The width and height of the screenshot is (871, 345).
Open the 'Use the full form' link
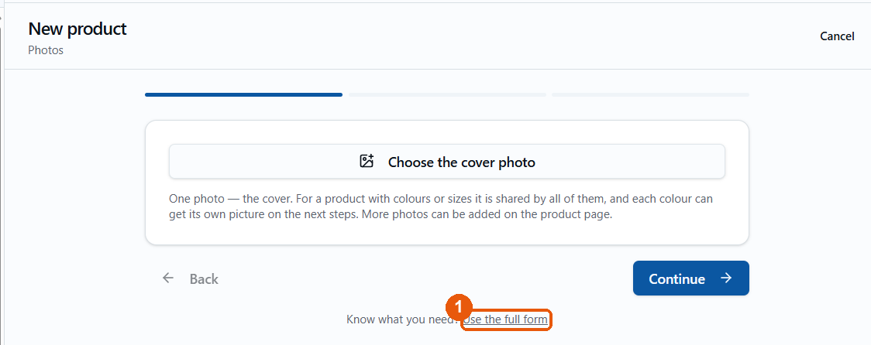[x=505, y=319]
